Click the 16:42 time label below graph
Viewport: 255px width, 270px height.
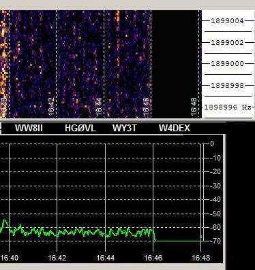[x=57, y=258]
